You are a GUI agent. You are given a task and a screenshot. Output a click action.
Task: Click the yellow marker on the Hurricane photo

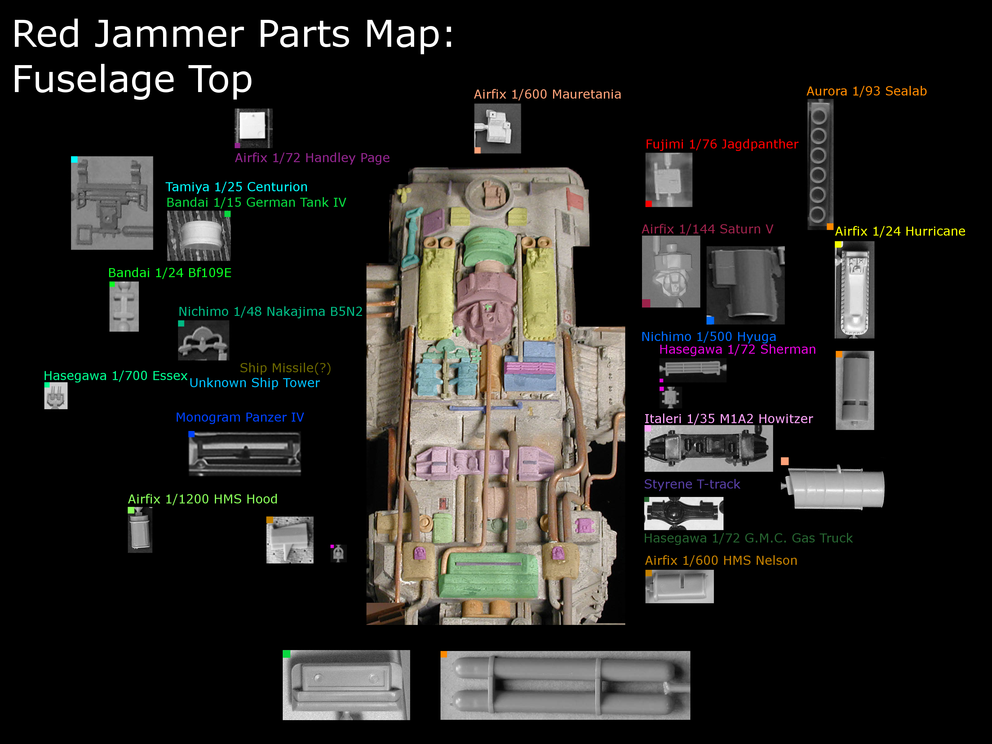pos(838,245)
